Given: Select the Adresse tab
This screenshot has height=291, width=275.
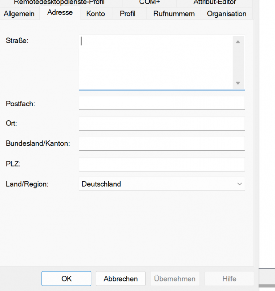Looking at the screenshot, I should click(x=60, y=13).
